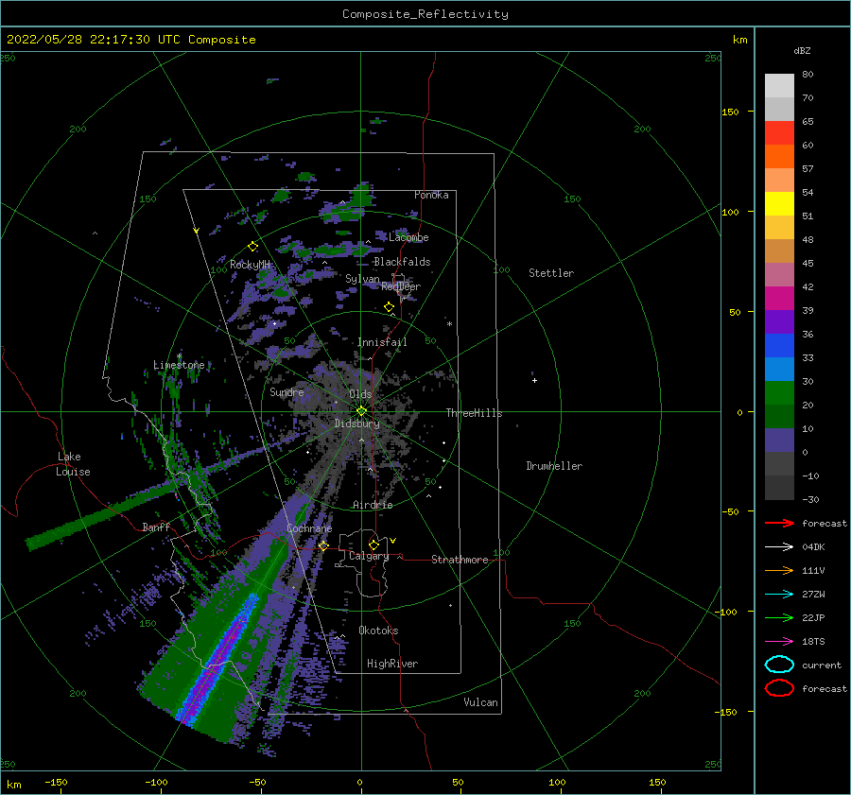Screen dimensions: 851x795
Task: Click the Banff town label
Action: point(156,527)
